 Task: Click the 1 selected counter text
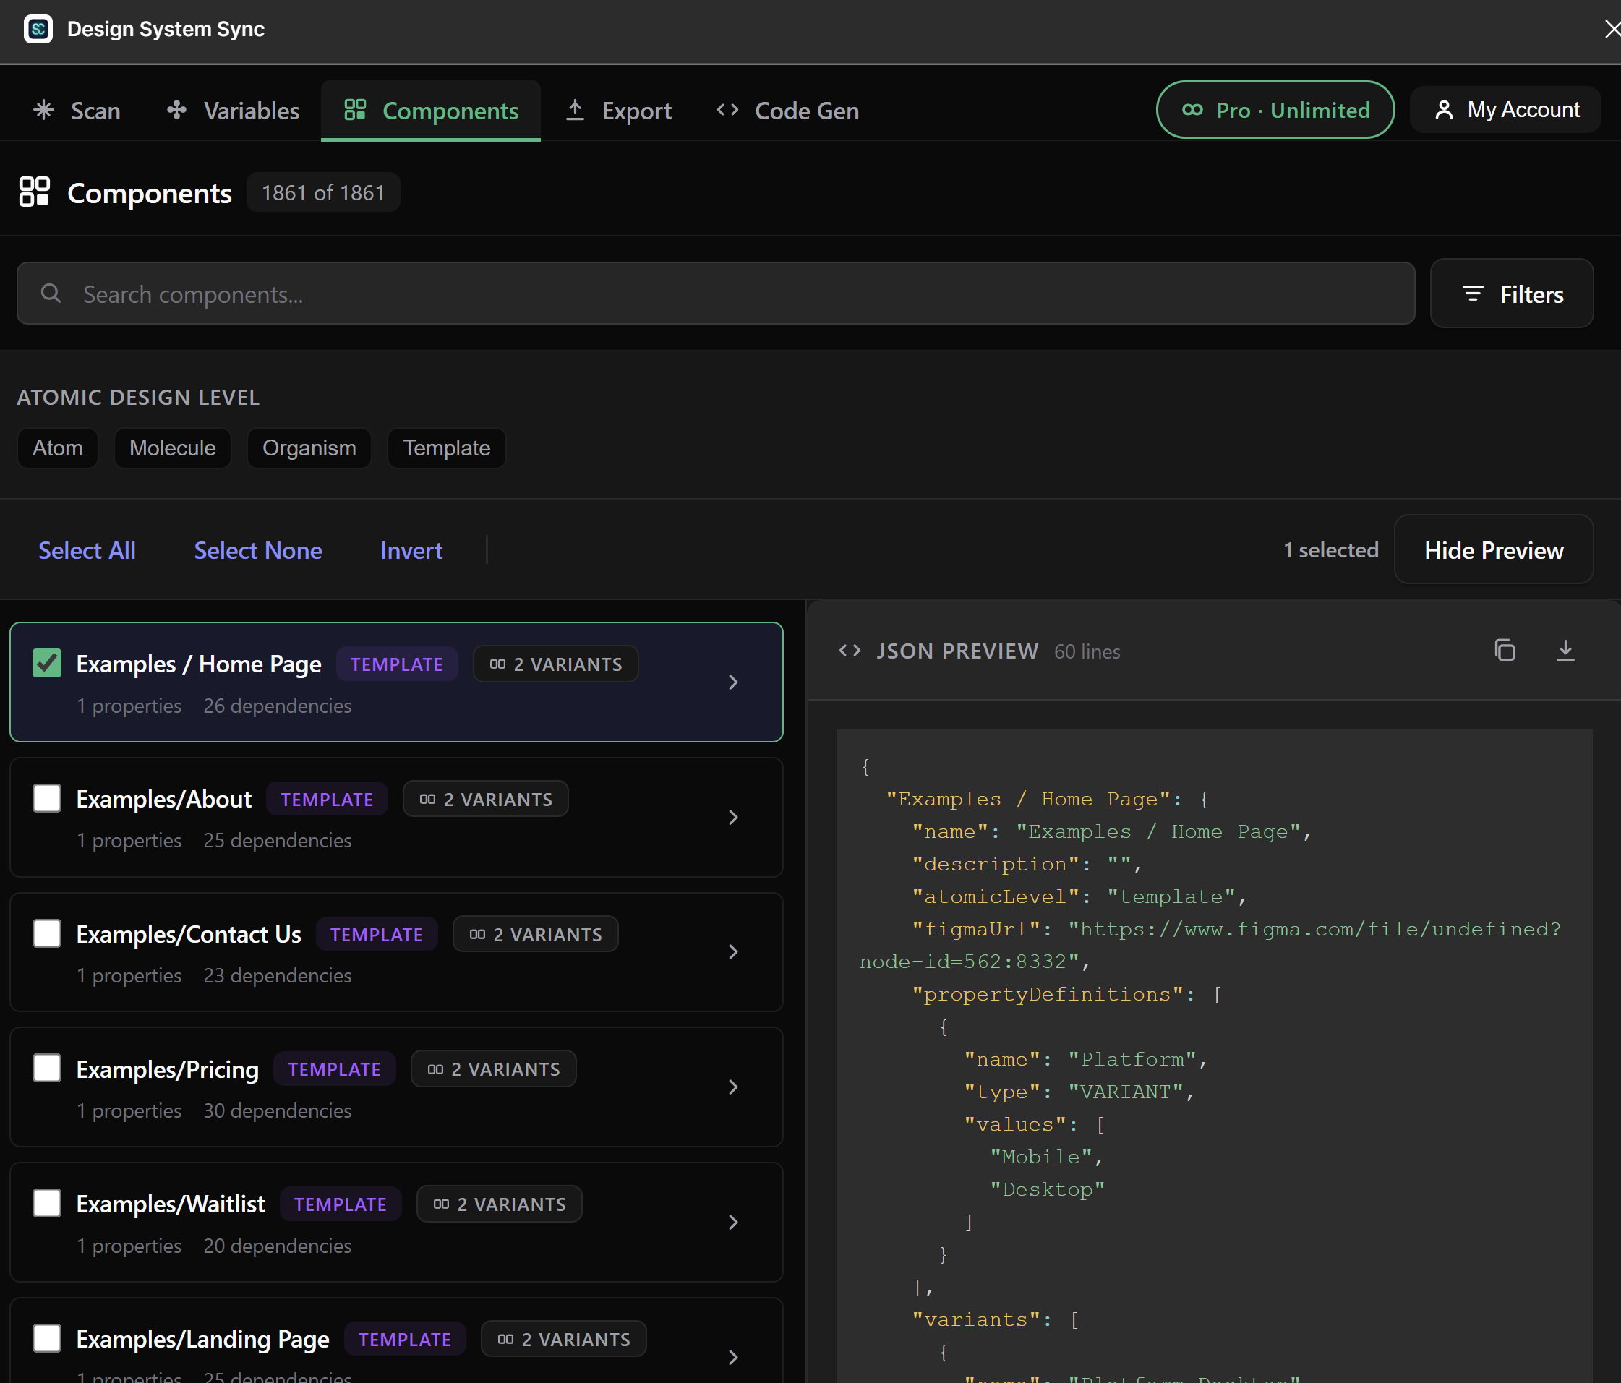click(1331, 550)
